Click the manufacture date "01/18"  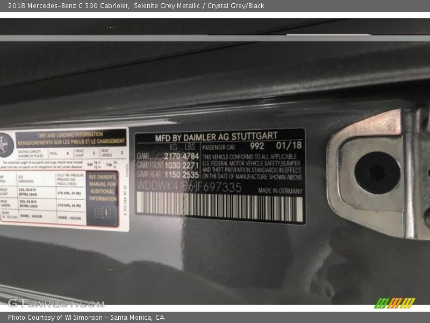tap(289, 145)
